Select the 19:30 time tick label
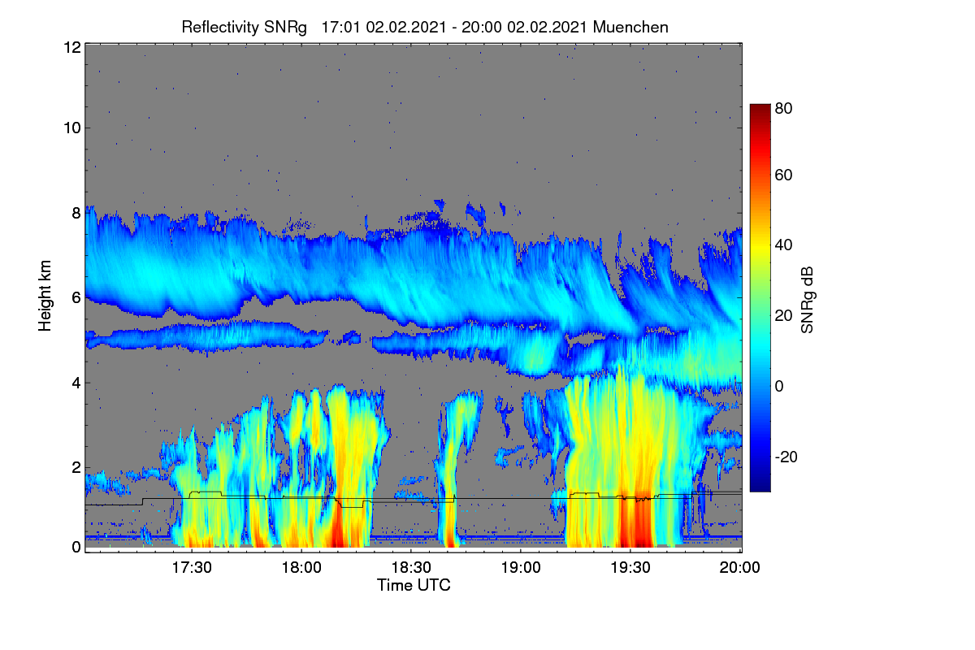The height and width of the screenshot is (650, 975). (630, 568)
